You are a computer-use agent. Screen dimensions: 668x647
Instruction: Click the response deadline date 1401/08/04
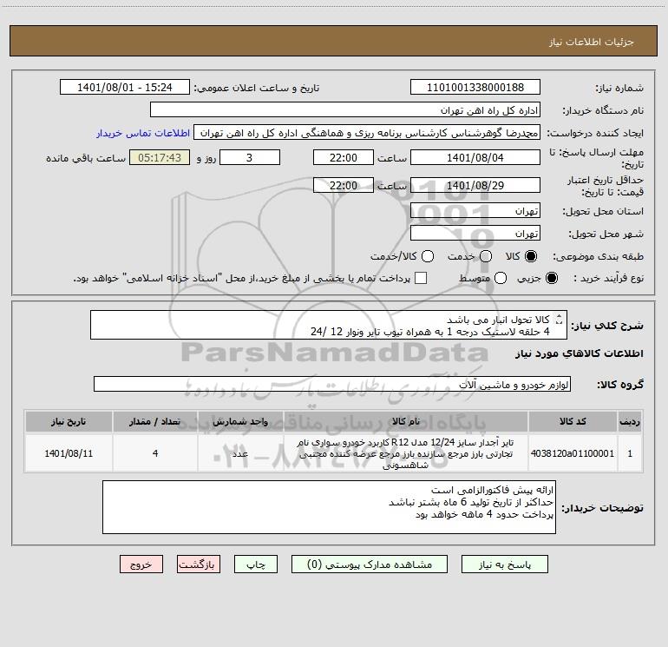(x=475, y=157)
